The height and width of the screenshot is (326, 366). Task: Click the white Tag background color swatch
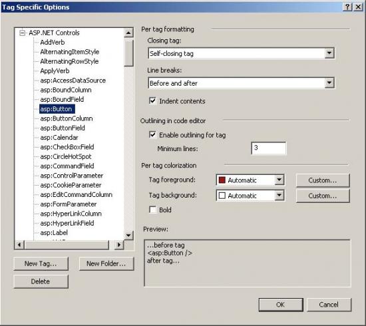pos(222,196)
